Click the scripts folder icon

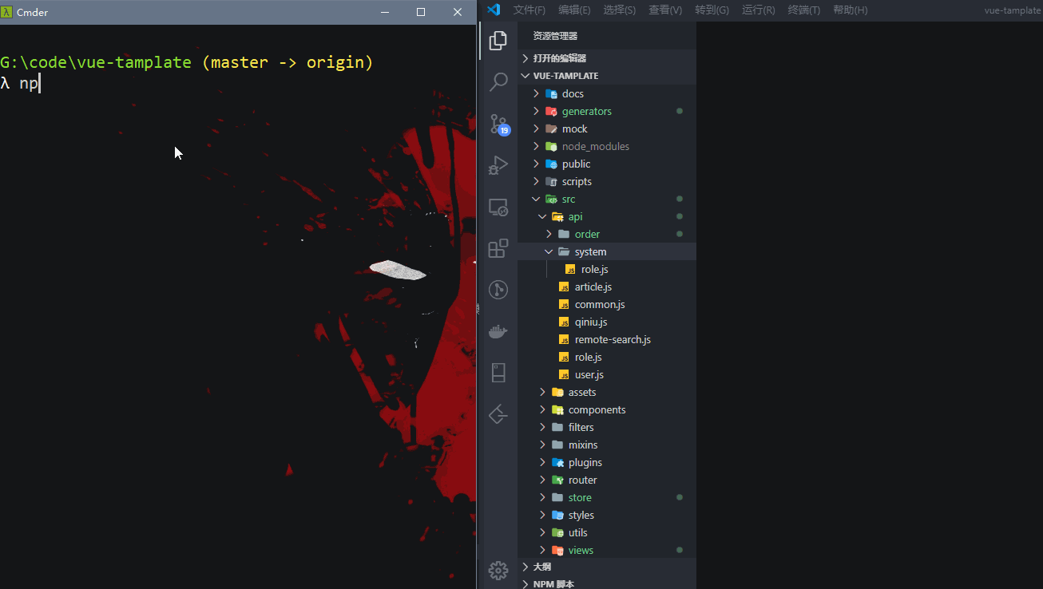click(x=551, y=182)
